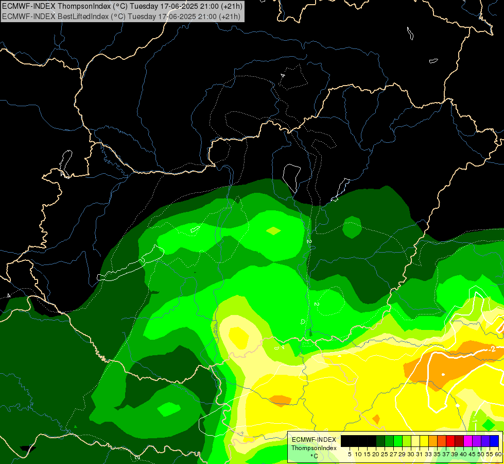The image size is (504, 464).
Task: Pick the indigo legend swatch (50–55)
Action: [485, 441]
